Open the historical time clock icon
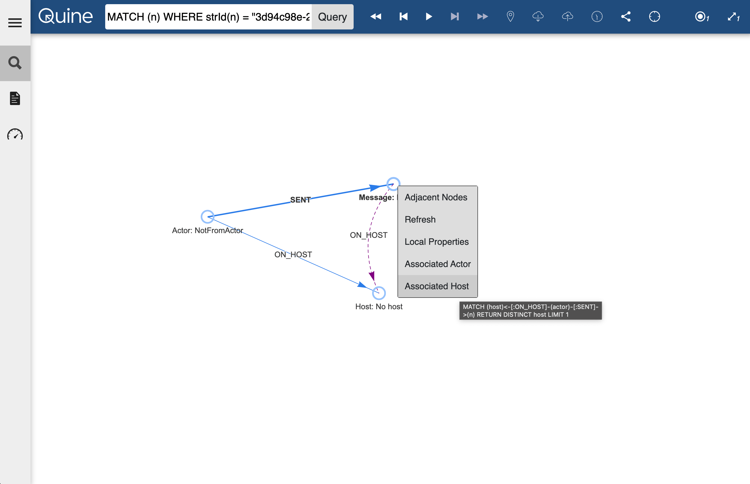 pos(597,17)
